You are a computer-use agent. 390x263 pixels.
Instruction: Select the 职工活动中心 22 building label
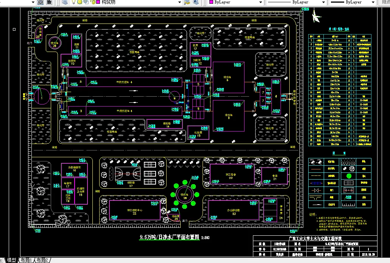coord(134,212)
